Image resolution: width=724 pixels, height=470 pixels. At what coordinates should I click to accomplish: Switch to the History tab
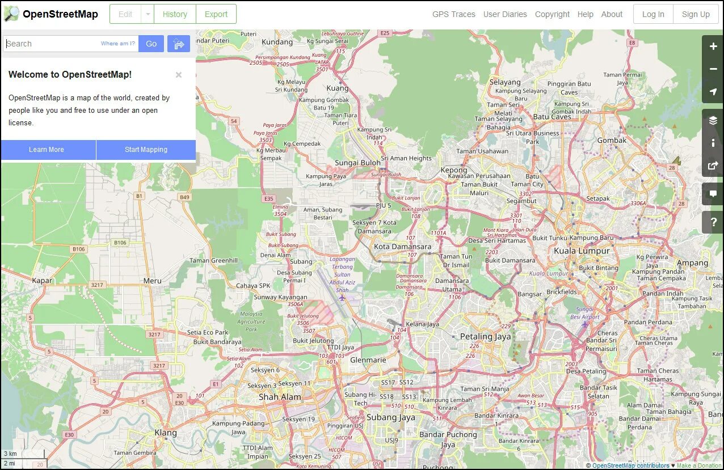[175, 14]
